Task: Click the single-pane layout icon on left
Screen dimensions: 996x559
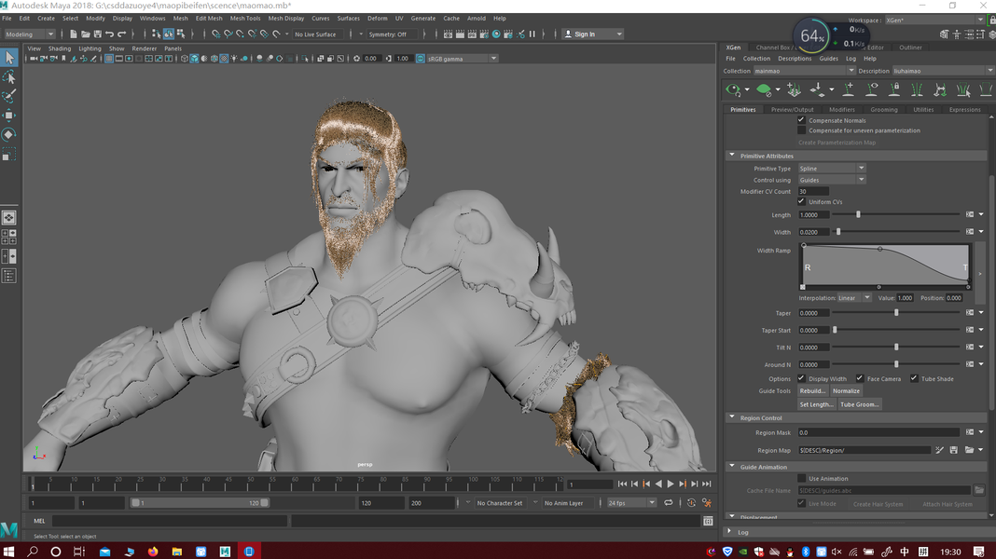Action: (x=9, y=218)
